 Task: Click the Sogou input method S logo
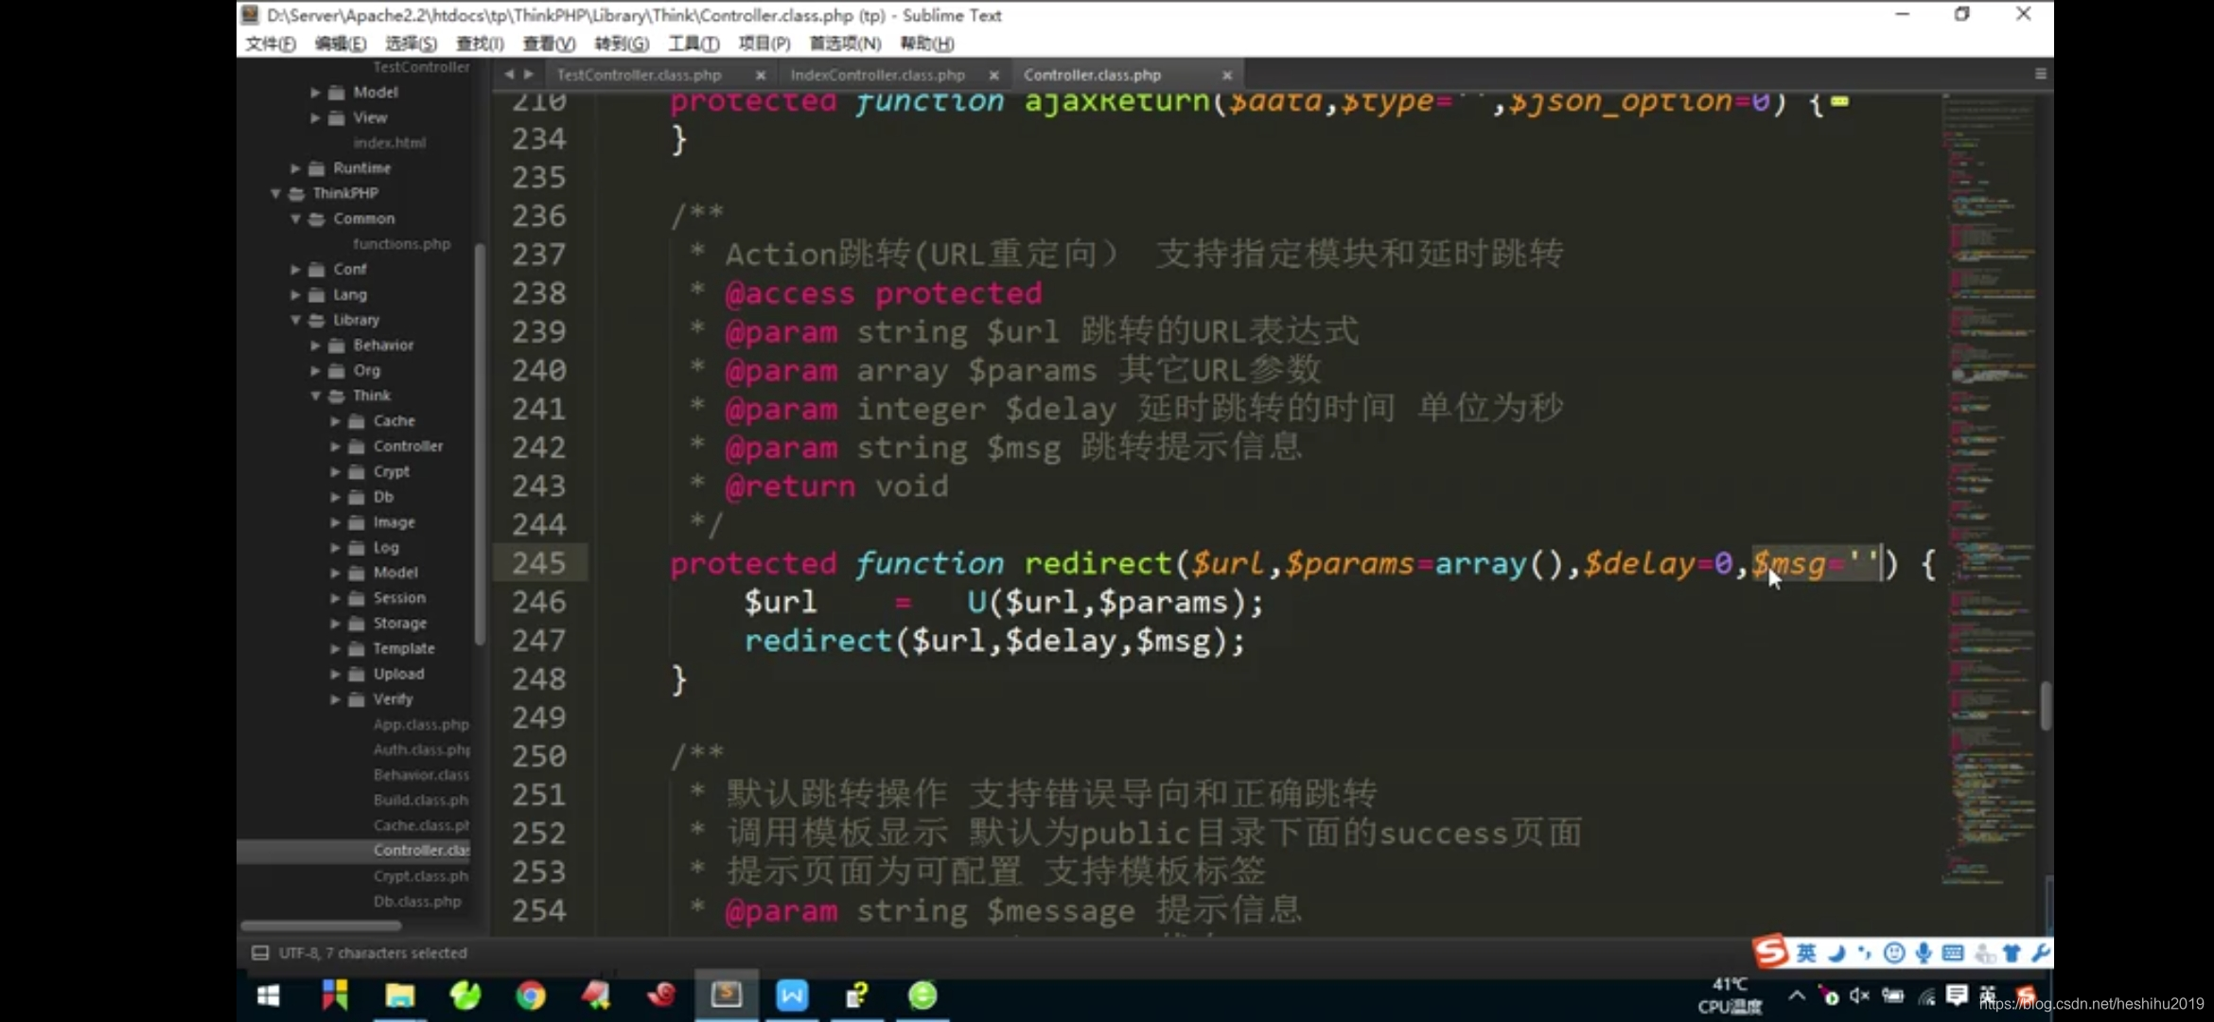1770,951
